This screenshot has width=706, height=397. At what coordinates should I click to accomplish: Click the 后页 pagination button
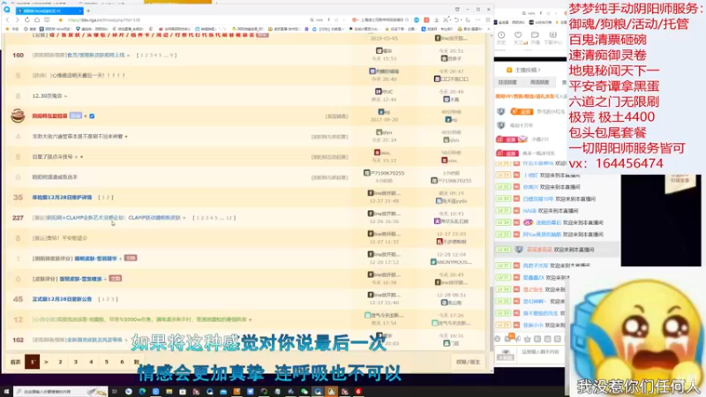pyautogui.click(x=16, y=362)
